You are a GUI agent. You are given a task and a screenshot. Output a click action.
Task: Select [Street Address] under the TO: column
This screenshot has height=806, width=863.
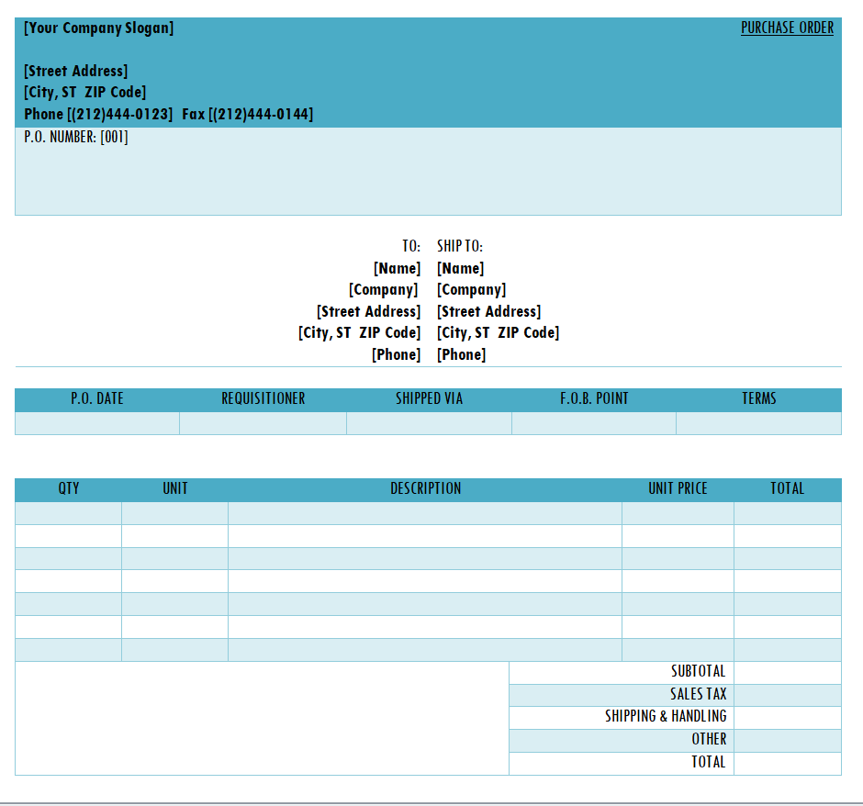point(369,311)
